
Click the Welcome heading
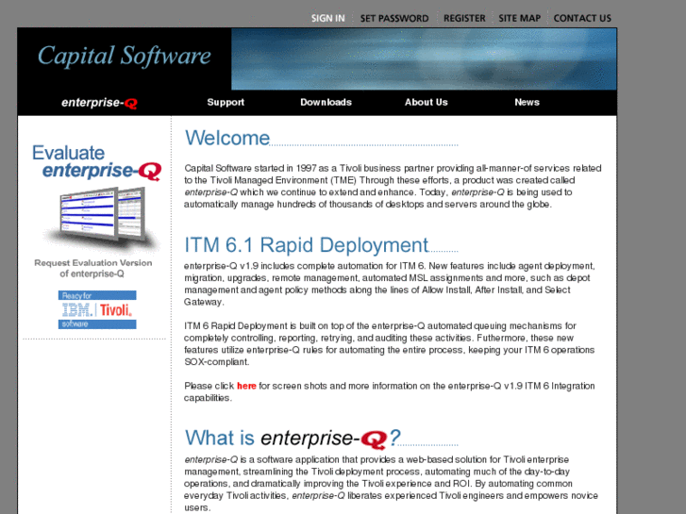227,138
